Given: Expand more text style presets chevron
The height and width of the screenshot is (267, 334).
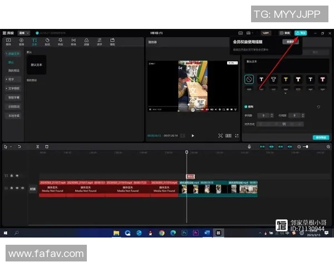Looking at the screenshot, I should tap(286, 93).
